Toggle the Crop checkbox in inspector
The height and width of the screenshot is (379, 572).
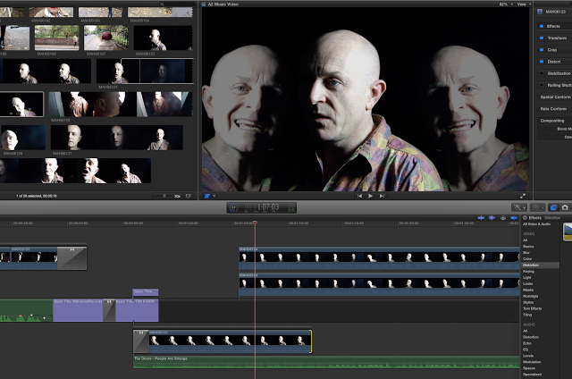point(542,49)
